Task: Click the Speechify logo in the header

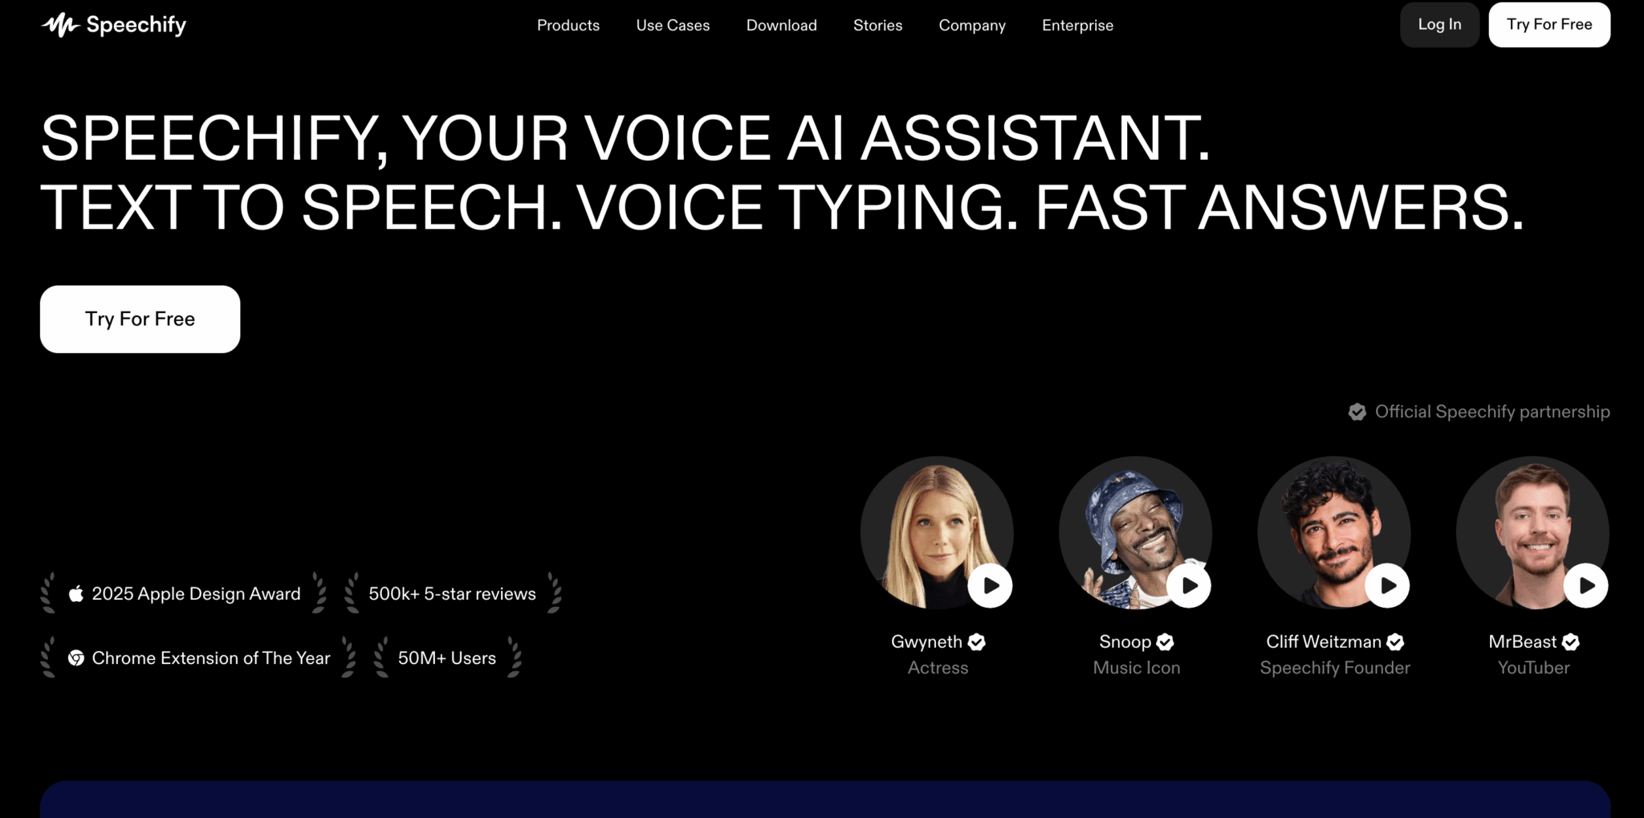Action: [113, 25]
